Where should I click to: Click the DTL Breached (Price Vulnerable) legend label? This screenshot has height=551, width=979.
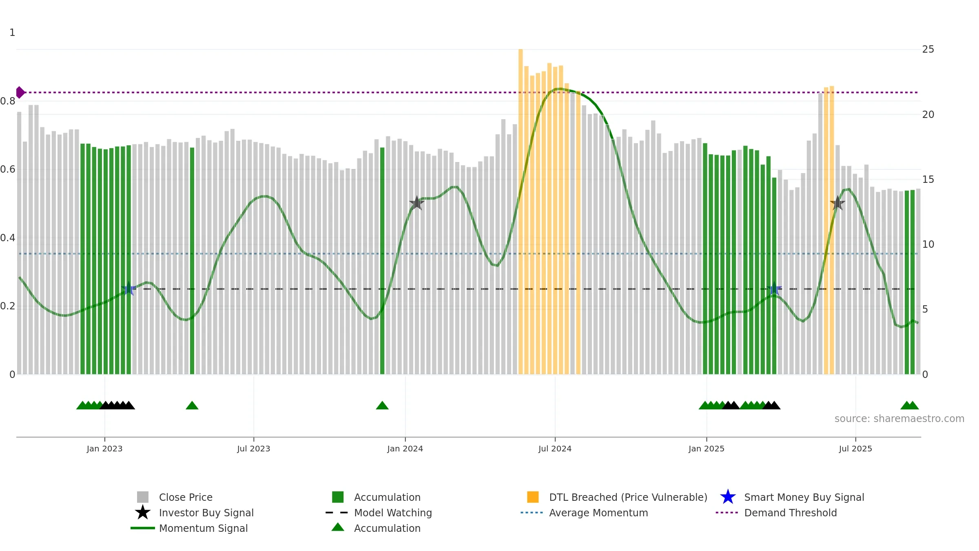tap(628, 497)
